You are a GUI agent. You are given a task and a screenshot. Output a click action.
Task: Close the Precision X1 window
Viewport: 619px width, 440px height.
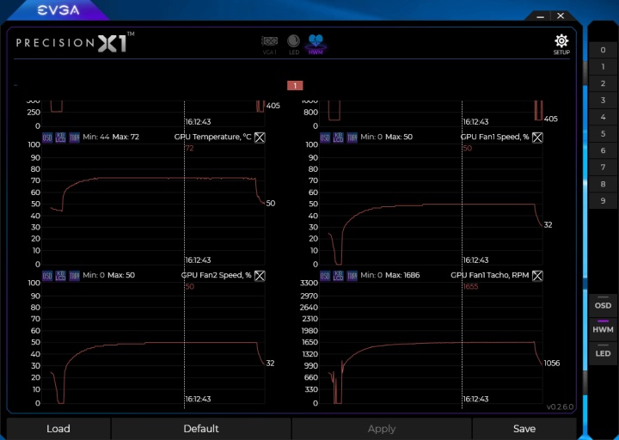tap(561, 15)
